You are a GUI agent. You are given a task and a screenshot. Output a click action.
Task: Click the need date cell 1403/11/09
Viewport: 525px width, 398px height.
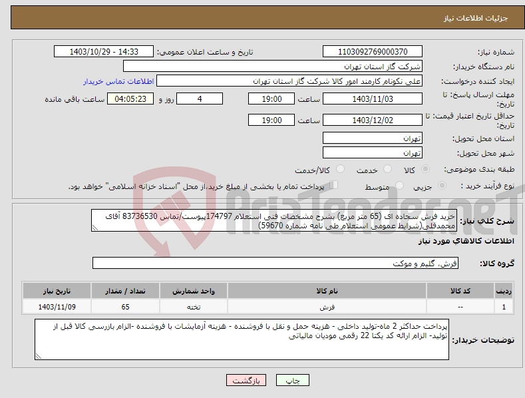57,307
